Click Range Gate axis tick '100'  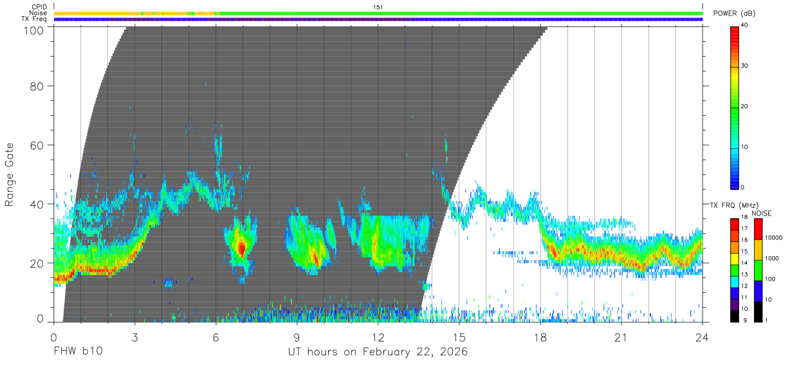click(x=33, y=30)
